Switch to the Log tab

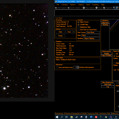(x=108, y=87)
